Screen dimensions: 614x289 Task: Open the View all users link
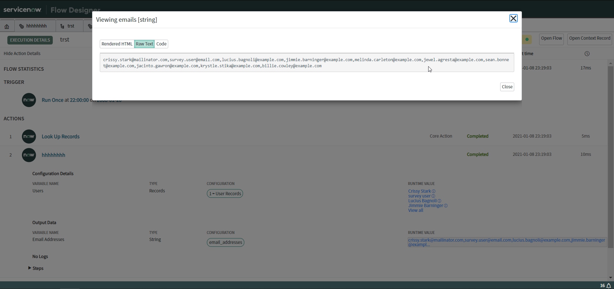(415, 210)
